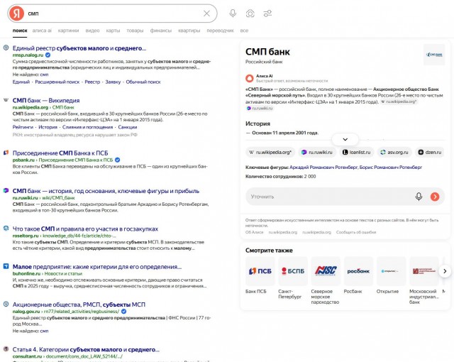This screenshot has height=362, width=454.
Task: Start voice search with microphone icon
Action: [233, 13]
